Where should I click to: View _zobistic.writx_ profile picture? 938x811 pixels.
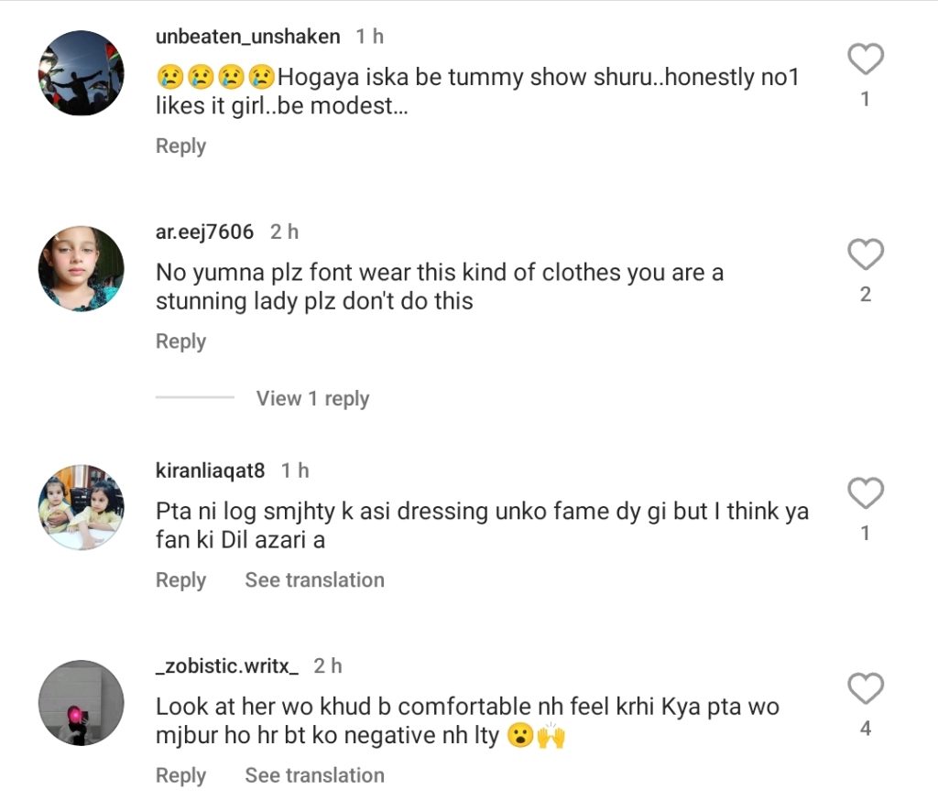pos(81,702)
